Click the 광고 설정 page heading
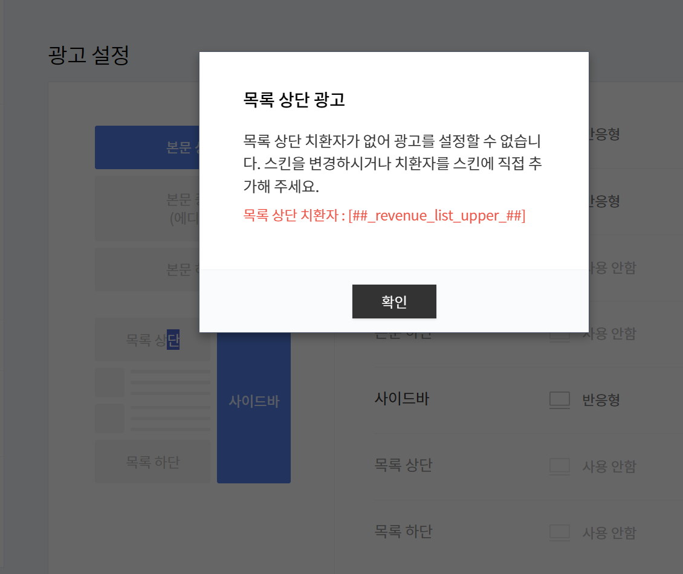Viewport: 683px width, 574px height. point(88,56)
